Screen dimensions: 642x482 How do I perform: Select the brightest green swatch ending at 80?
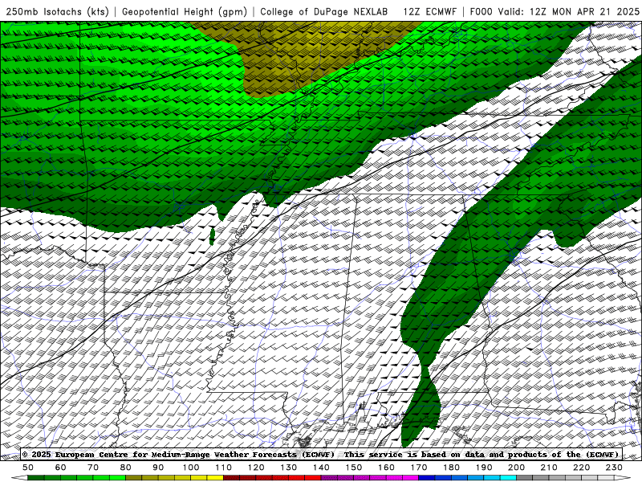tap(117, 478)
